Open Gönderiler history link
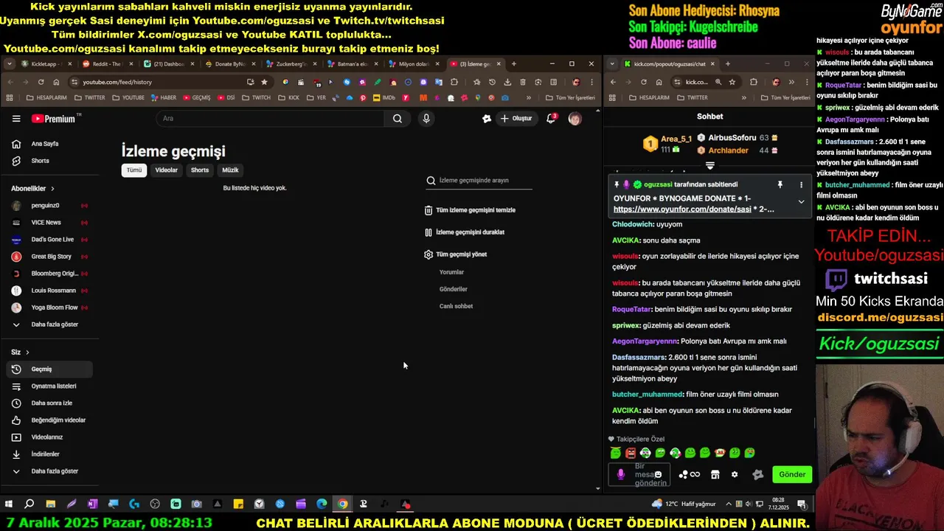The image size is (944, 531). pyautogui.click(x=454, y=290)
